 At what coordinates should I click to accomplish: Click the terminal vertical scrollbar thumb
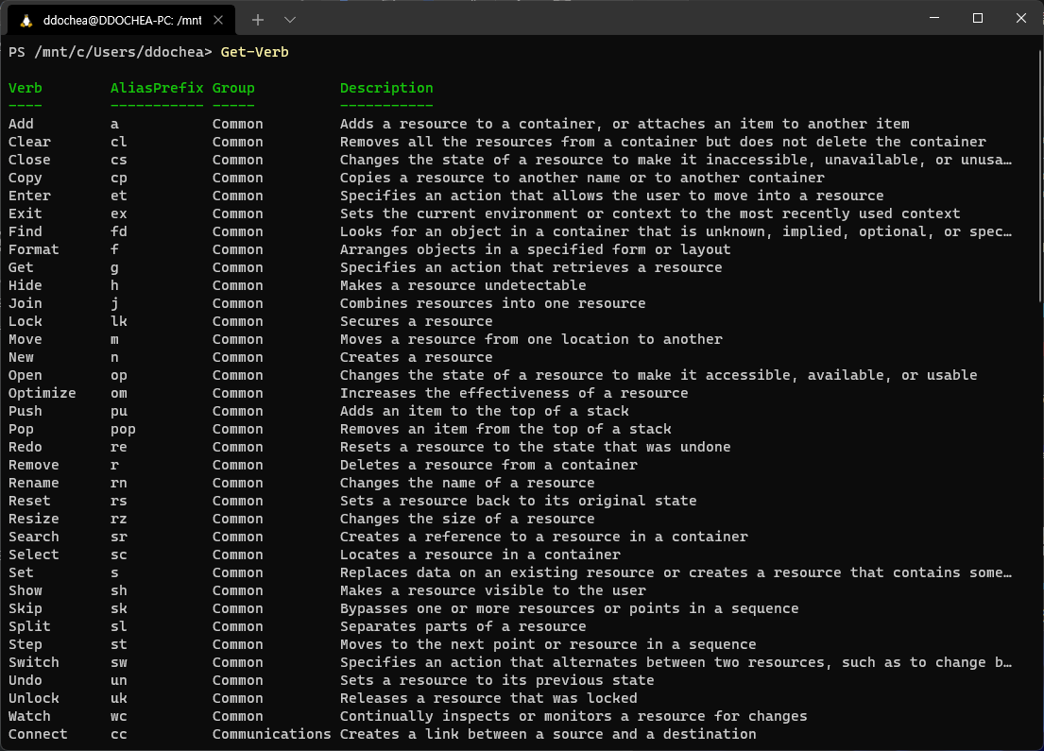click(1040, 177)
